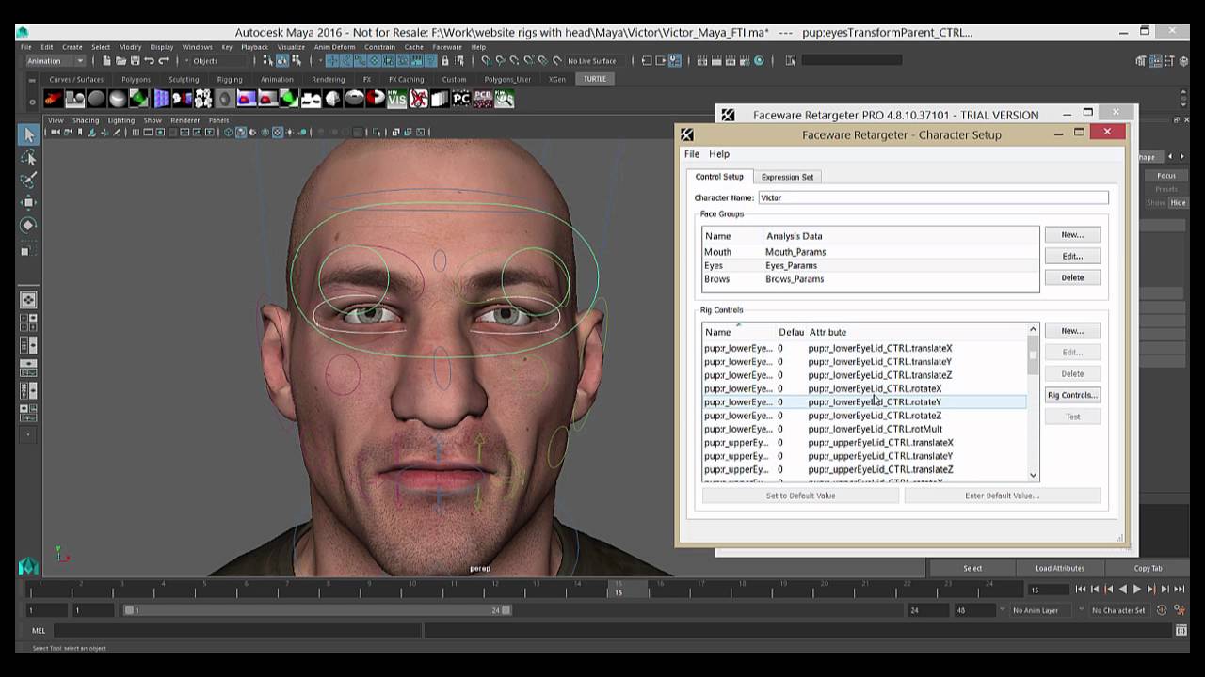Activate the Move tool in toolbox
The image size is (1205, 677).
(28, 202)
